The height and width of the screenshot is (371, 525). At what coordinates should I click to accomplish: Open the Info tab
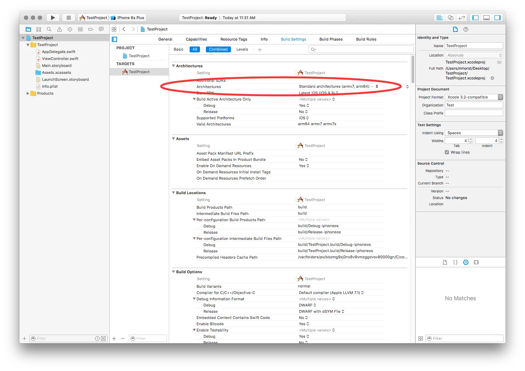264,40
